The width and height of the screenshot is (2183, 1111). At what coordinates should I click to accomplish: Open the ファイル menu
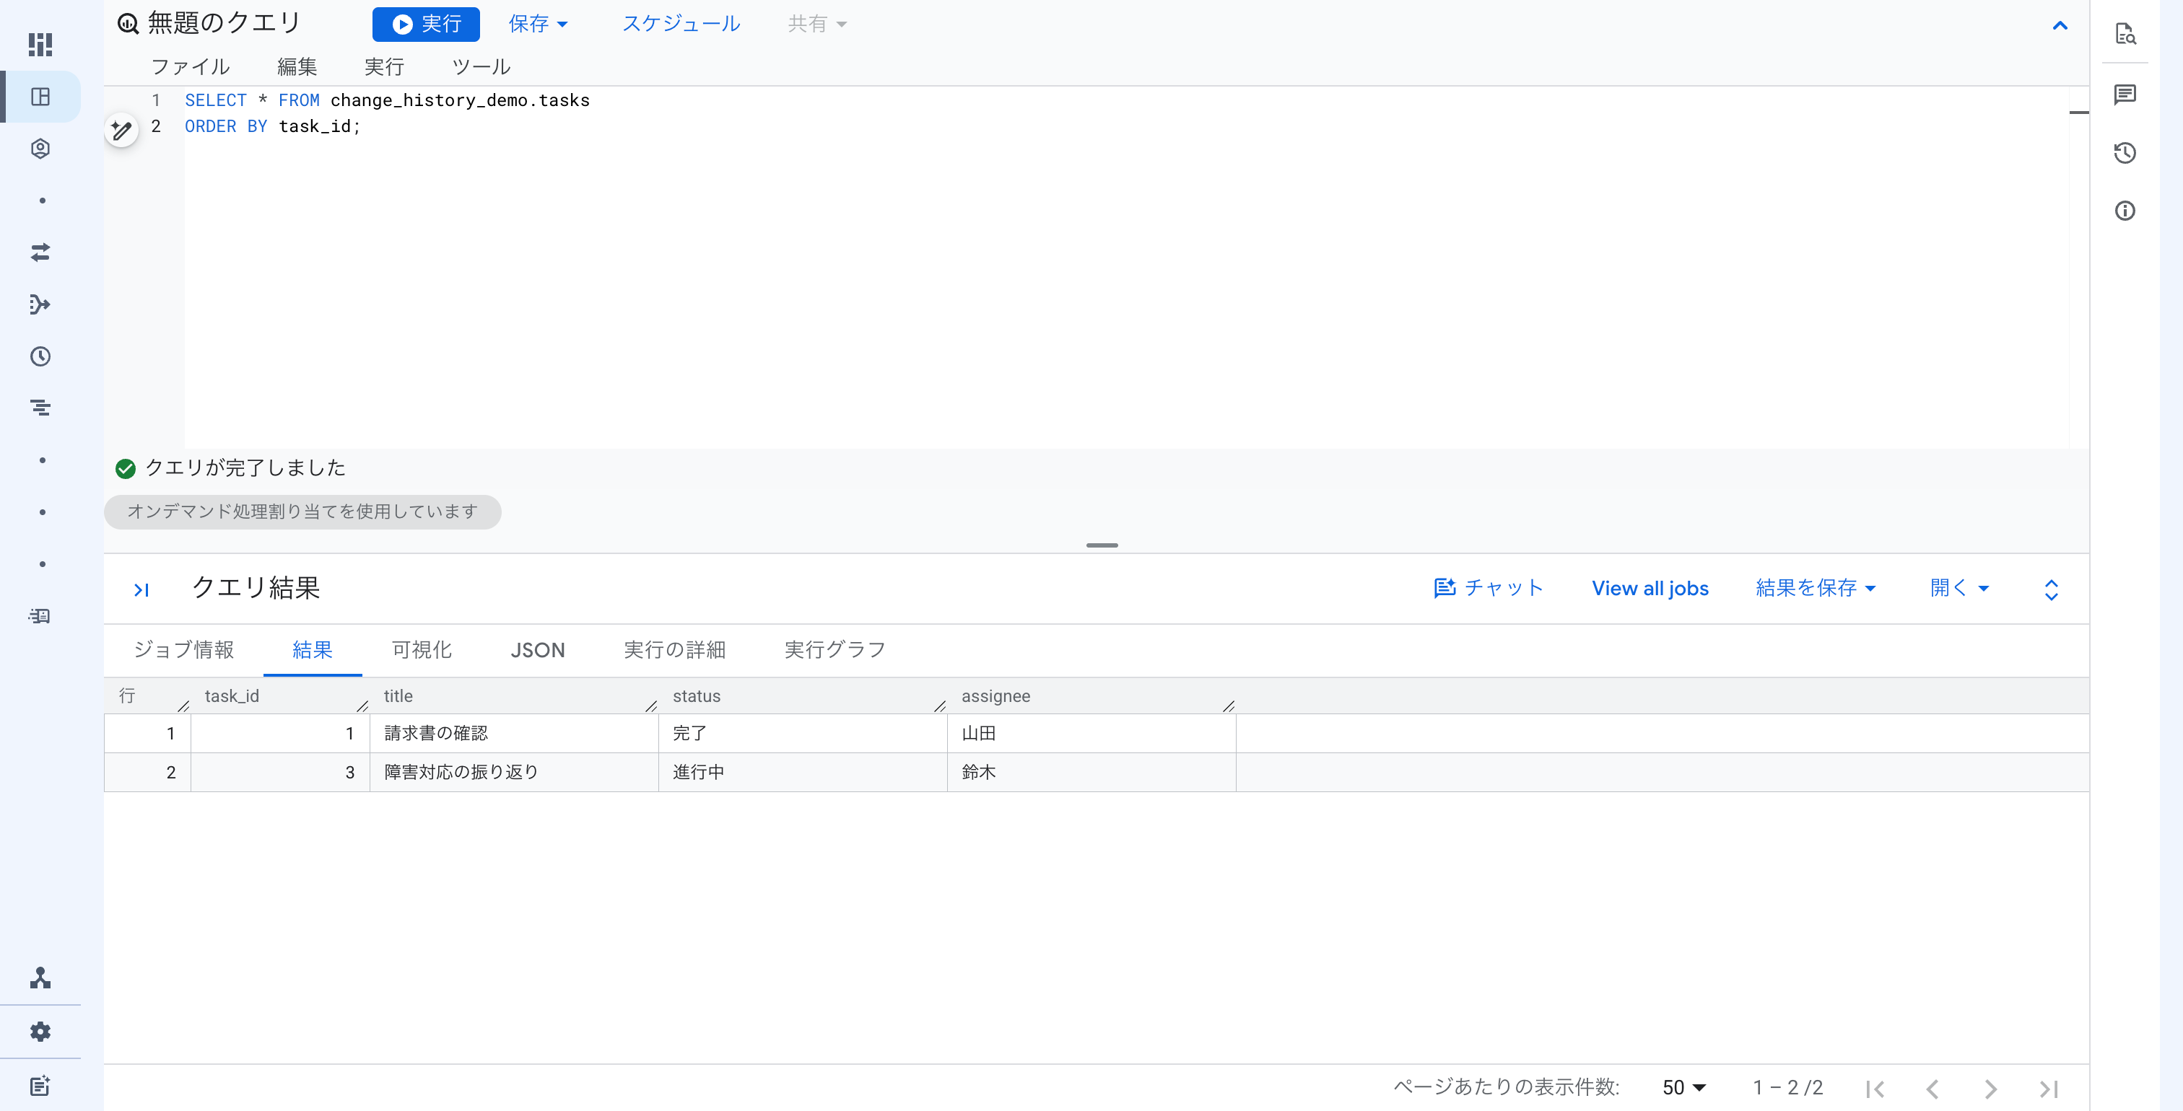[x=190, y=66]
